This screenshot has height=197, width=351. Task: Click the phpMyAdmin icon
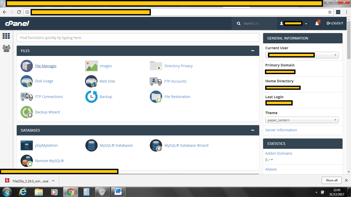coord(27,145)
